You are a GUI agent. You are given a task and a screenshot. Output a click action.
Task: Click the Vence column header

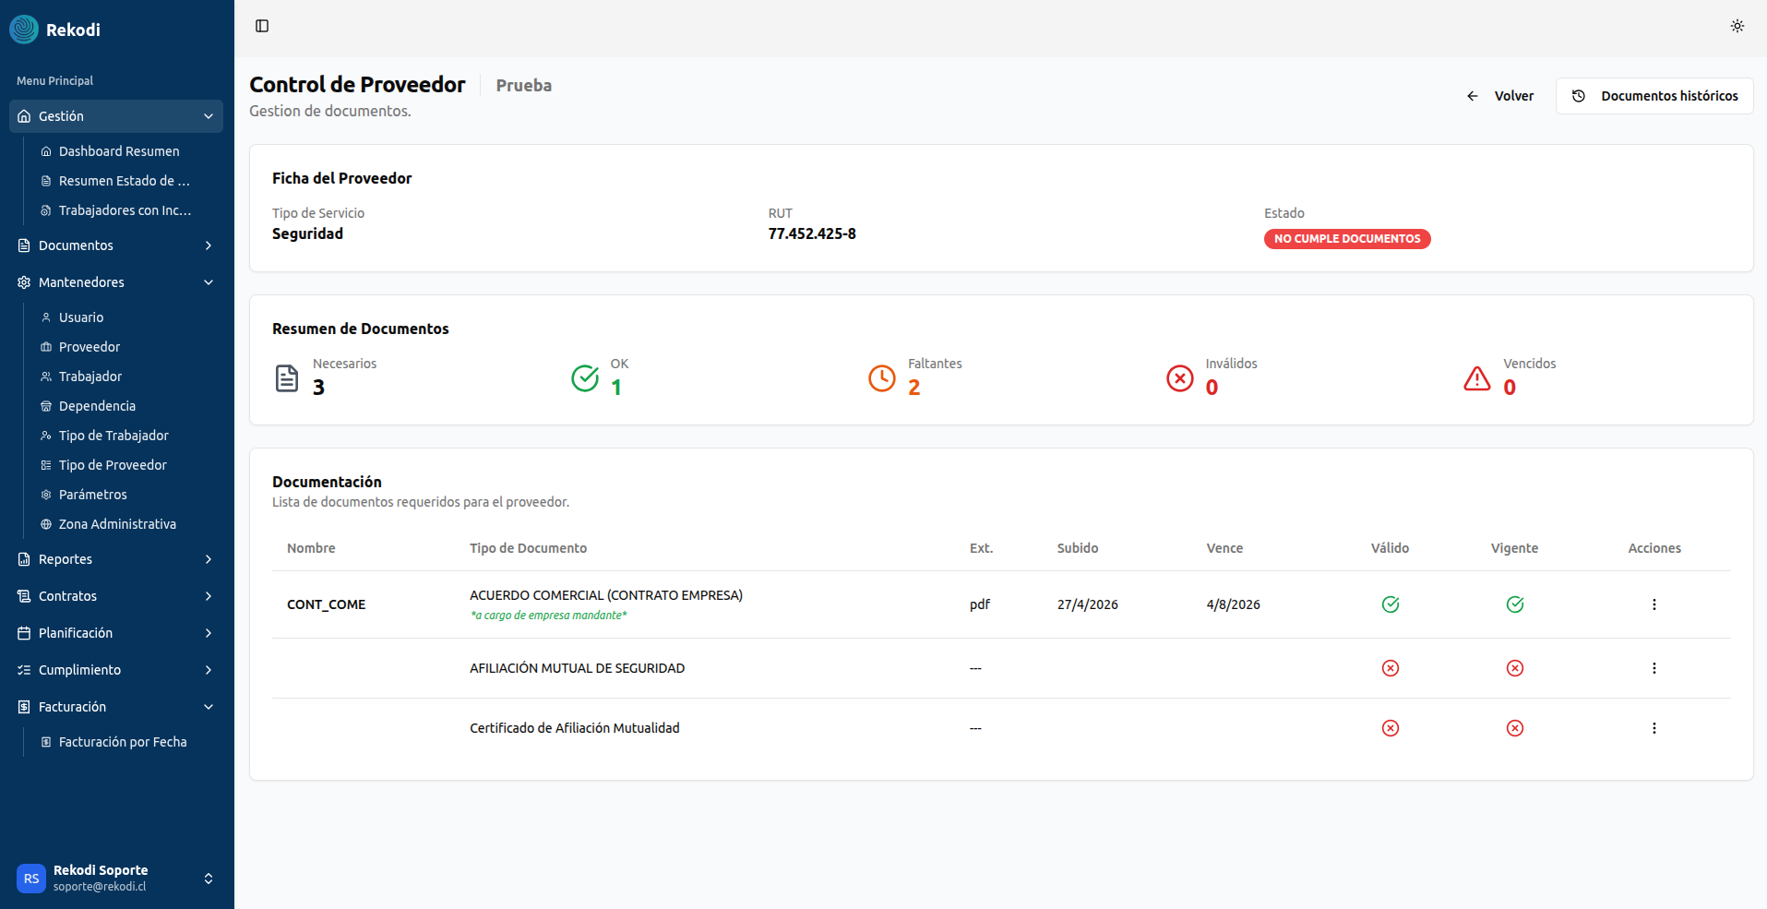click(1224, 548)
